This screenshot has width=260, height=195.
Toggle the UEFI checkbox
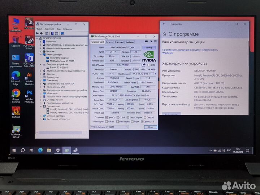point(148,65)
